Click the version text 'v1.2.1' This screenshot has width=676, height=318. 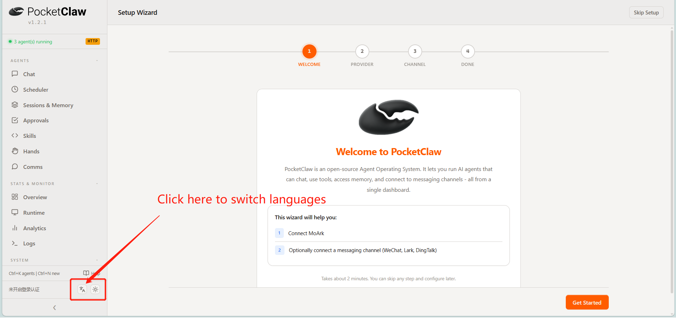[37, 22]
